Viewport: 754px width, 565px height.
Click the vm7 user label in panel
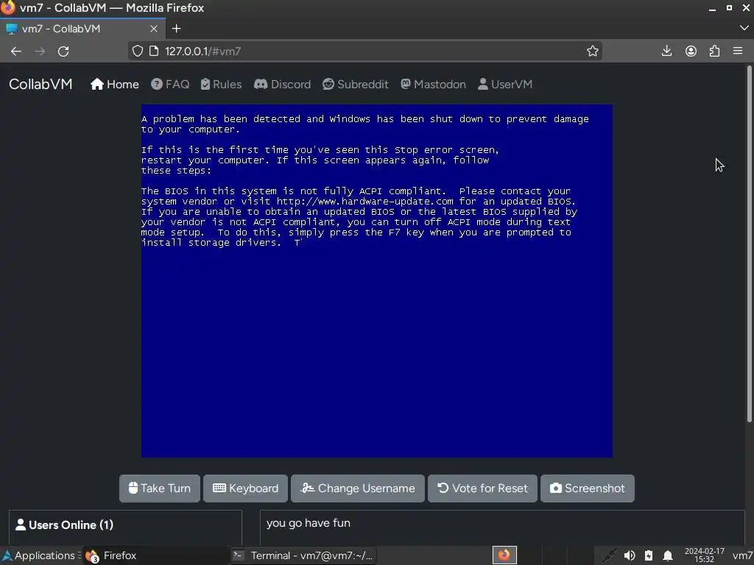pyautogui.click(x=742, y=555)
